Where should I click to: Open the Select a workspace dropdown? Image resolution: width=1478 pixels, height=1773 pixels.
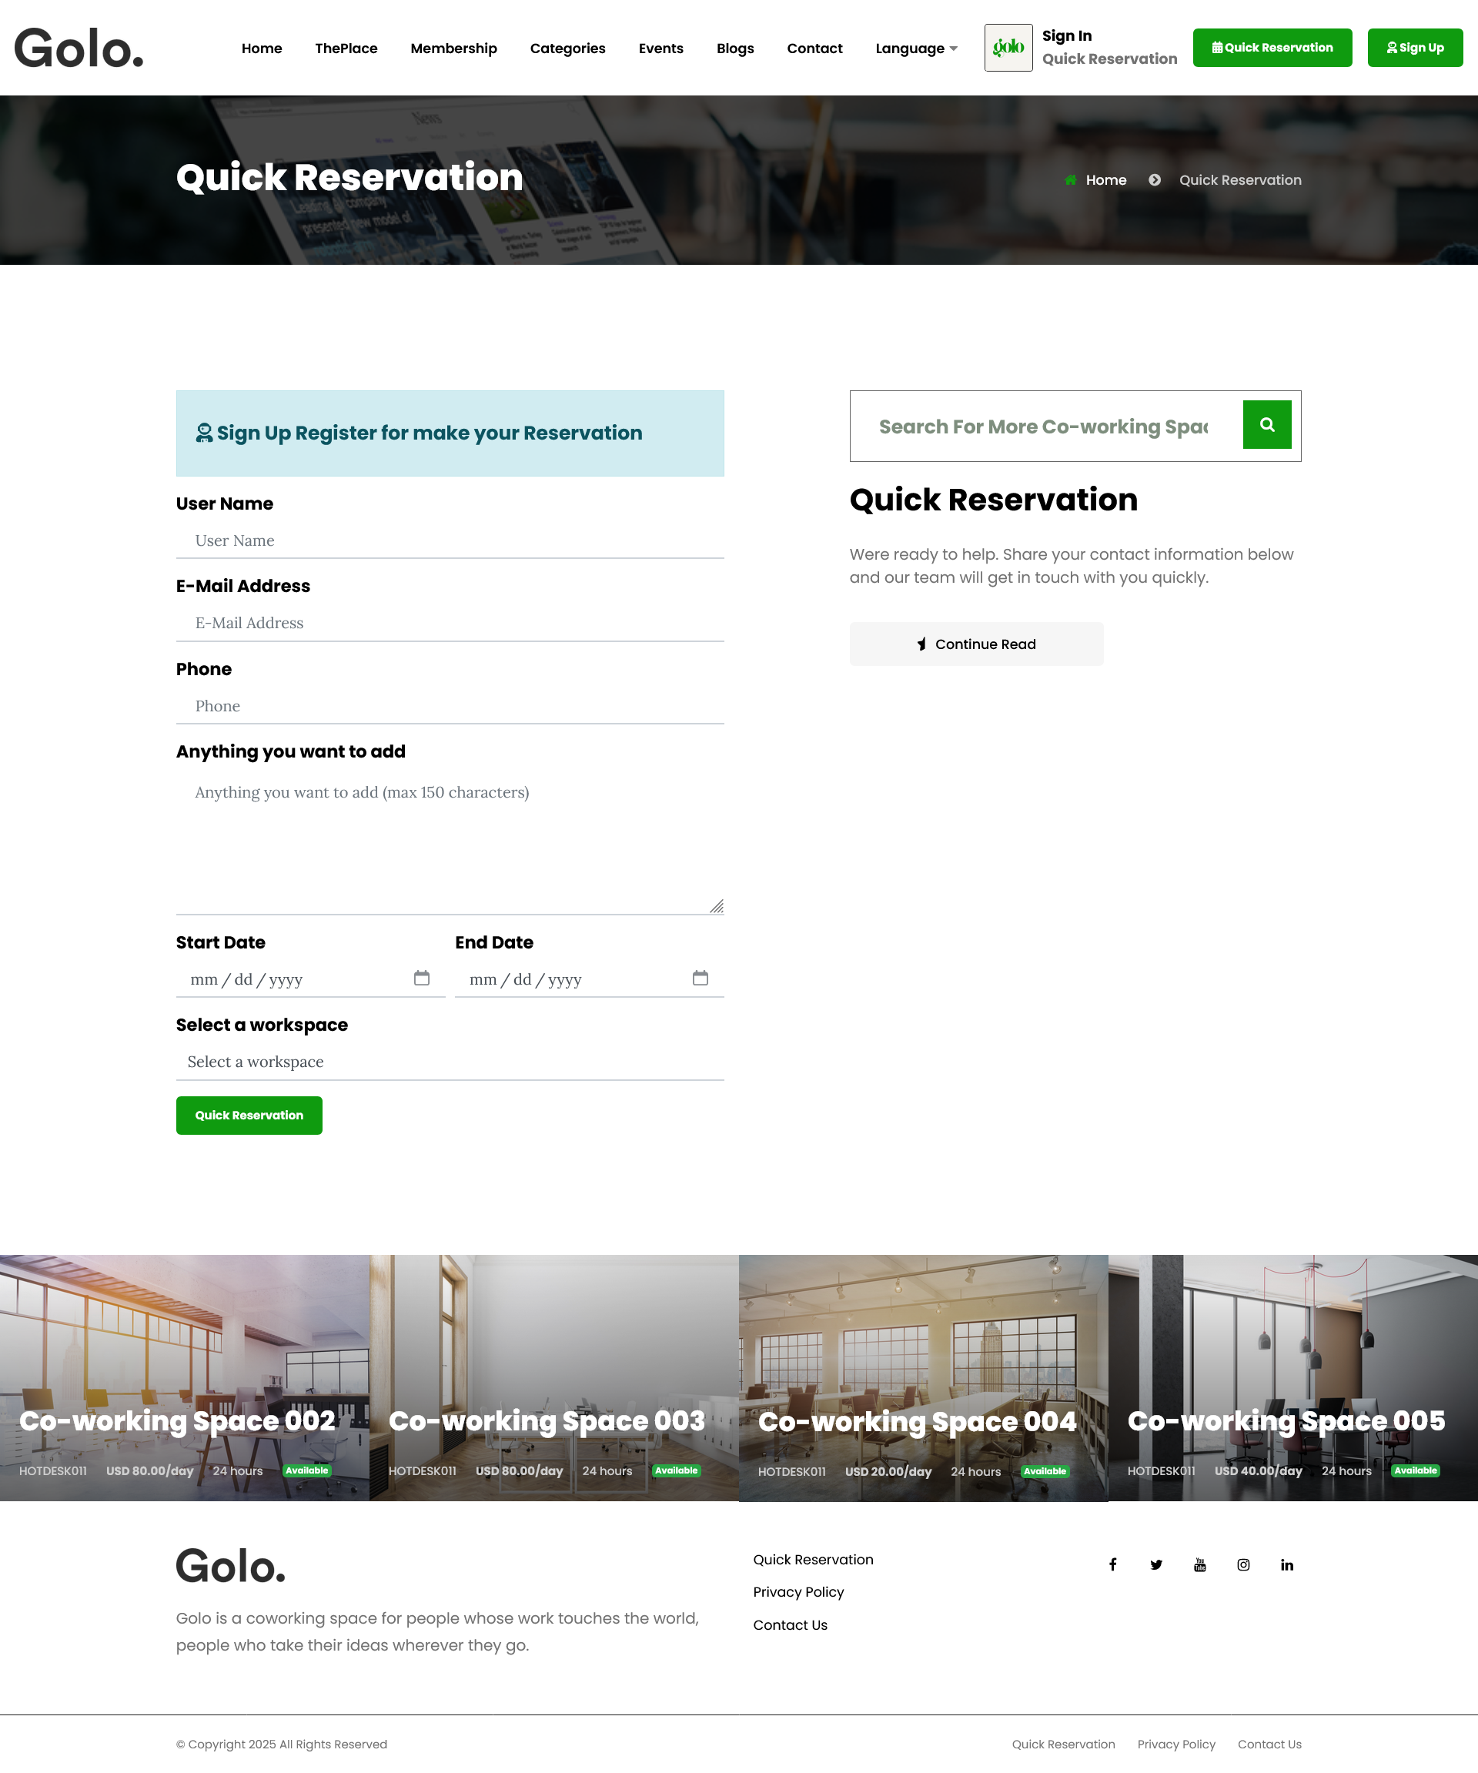point(449,1062)
